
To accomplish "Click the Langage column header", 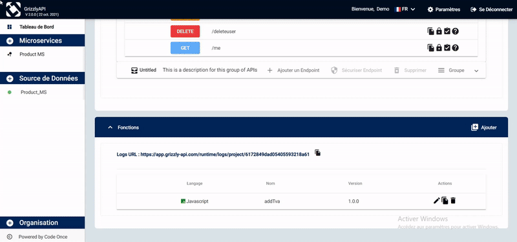I will [x=195, y=183].
